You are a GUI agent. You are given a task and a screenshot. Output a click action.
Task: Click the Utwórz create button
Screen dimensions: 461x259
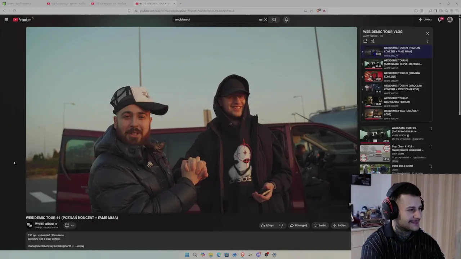425,19
